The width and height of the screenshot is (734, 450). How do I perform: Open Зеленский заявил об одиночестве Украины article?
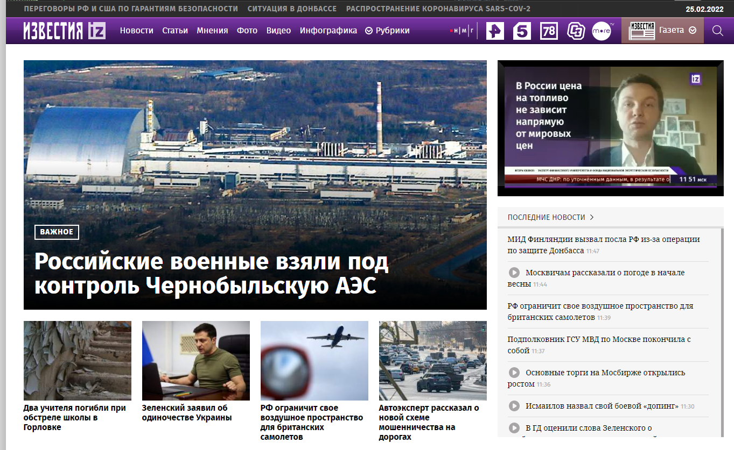(187, 413)
